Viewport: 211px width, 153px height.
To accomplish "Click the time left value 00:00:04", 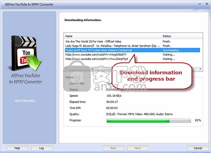I will click(112, 108).
